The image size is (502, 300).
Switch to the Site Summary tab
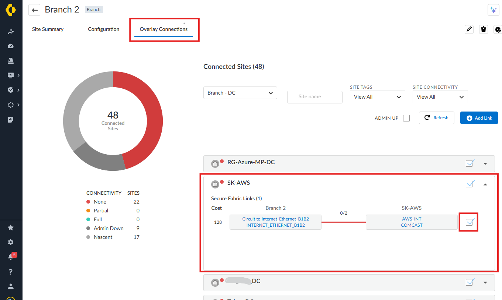click(48, 29)
